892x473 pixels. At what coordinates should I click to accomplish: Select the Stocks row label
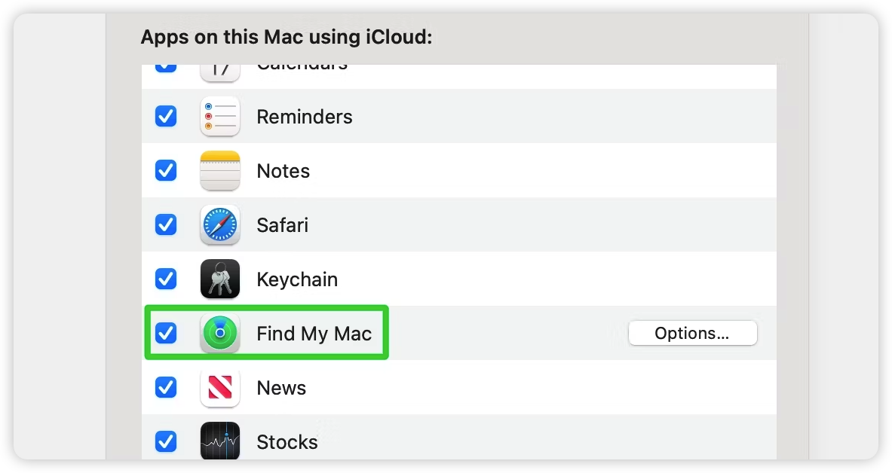(287, 442)
